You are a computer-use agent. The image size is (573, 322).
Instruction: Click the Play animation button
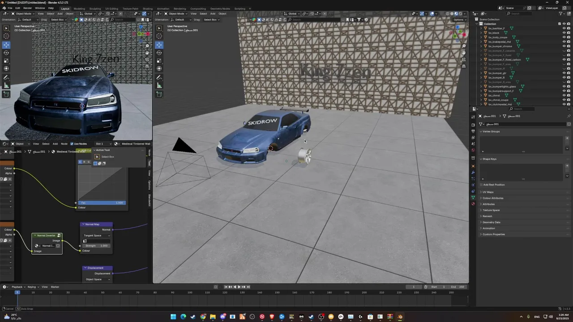239,287
